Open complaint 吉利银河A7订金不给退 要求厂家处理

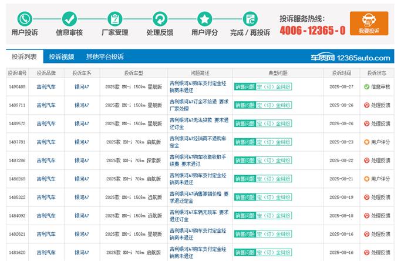tap(198, 105)
